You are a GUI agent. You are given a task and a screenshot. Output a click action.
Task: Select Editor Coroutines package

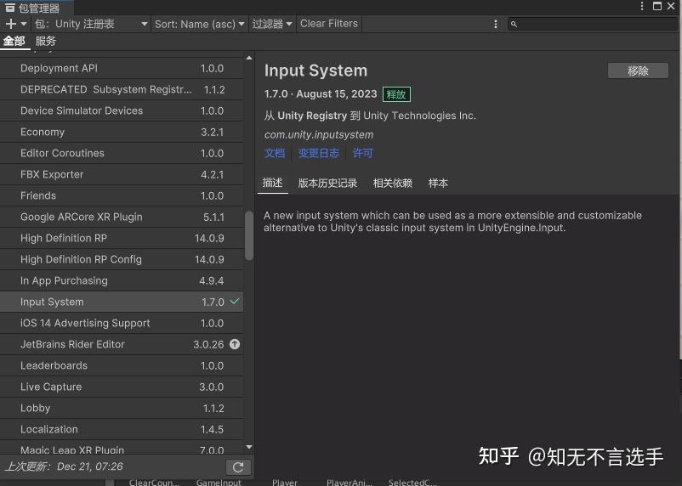[122, 153]
